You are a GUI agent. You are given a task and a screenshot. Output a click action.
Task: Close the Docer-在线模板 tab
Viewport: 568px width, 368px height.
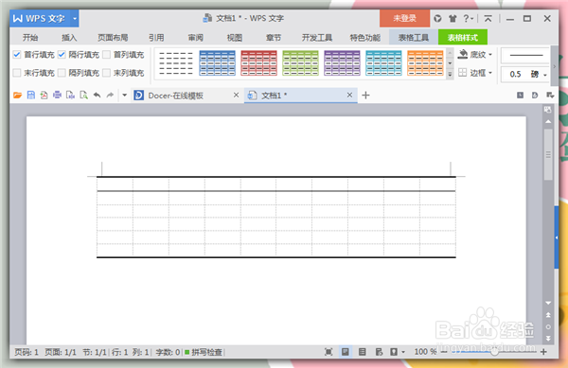click(236, 95)
